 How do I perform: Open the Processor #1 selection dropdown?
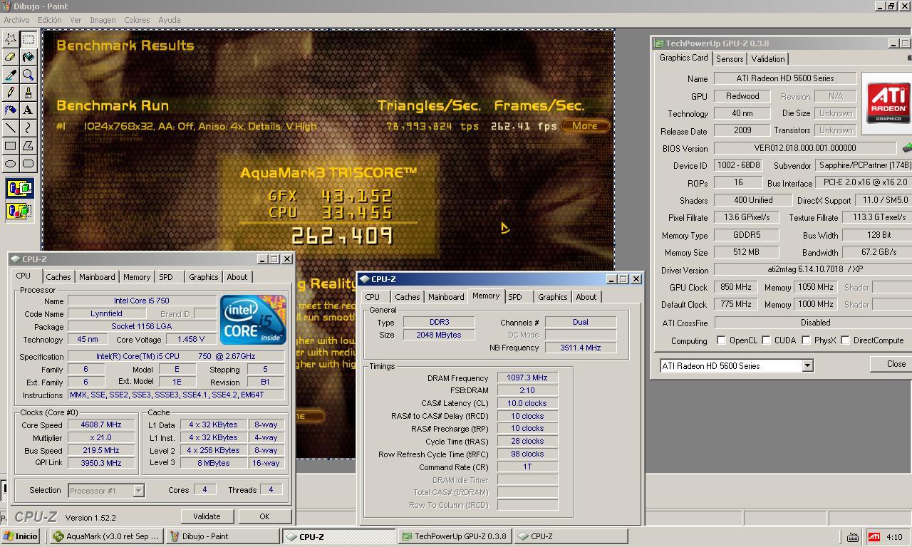(138, 490)
